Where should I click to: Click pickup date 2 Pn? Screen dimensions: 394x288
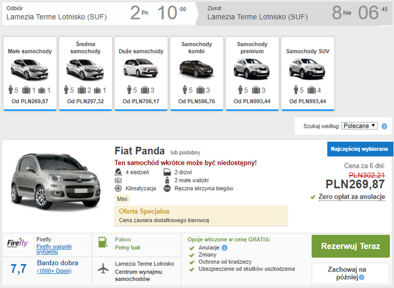(139, 13)
